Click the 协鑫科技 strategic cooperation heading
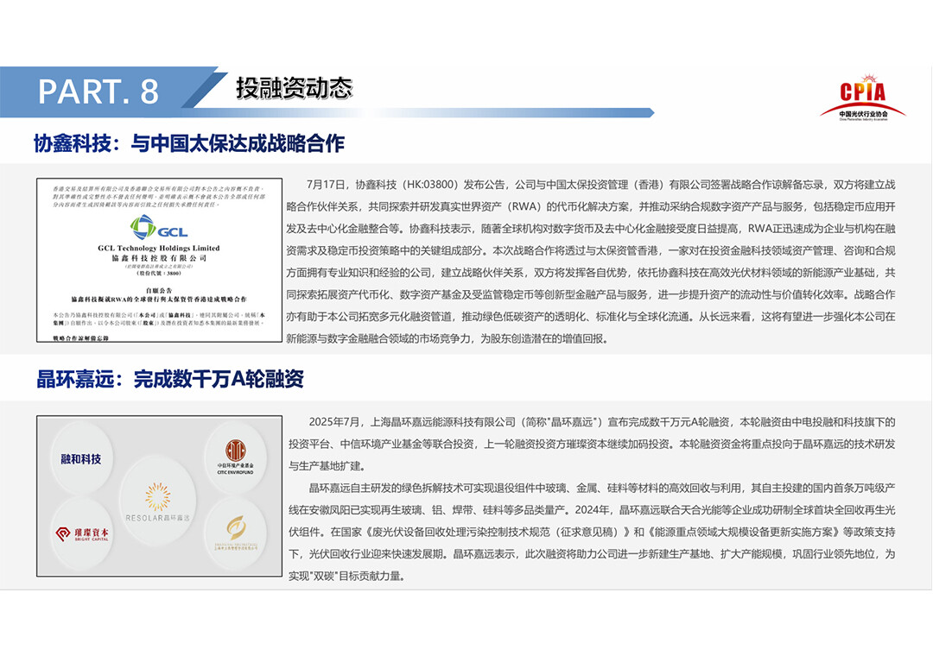933x656 pixels. point(189,142)
